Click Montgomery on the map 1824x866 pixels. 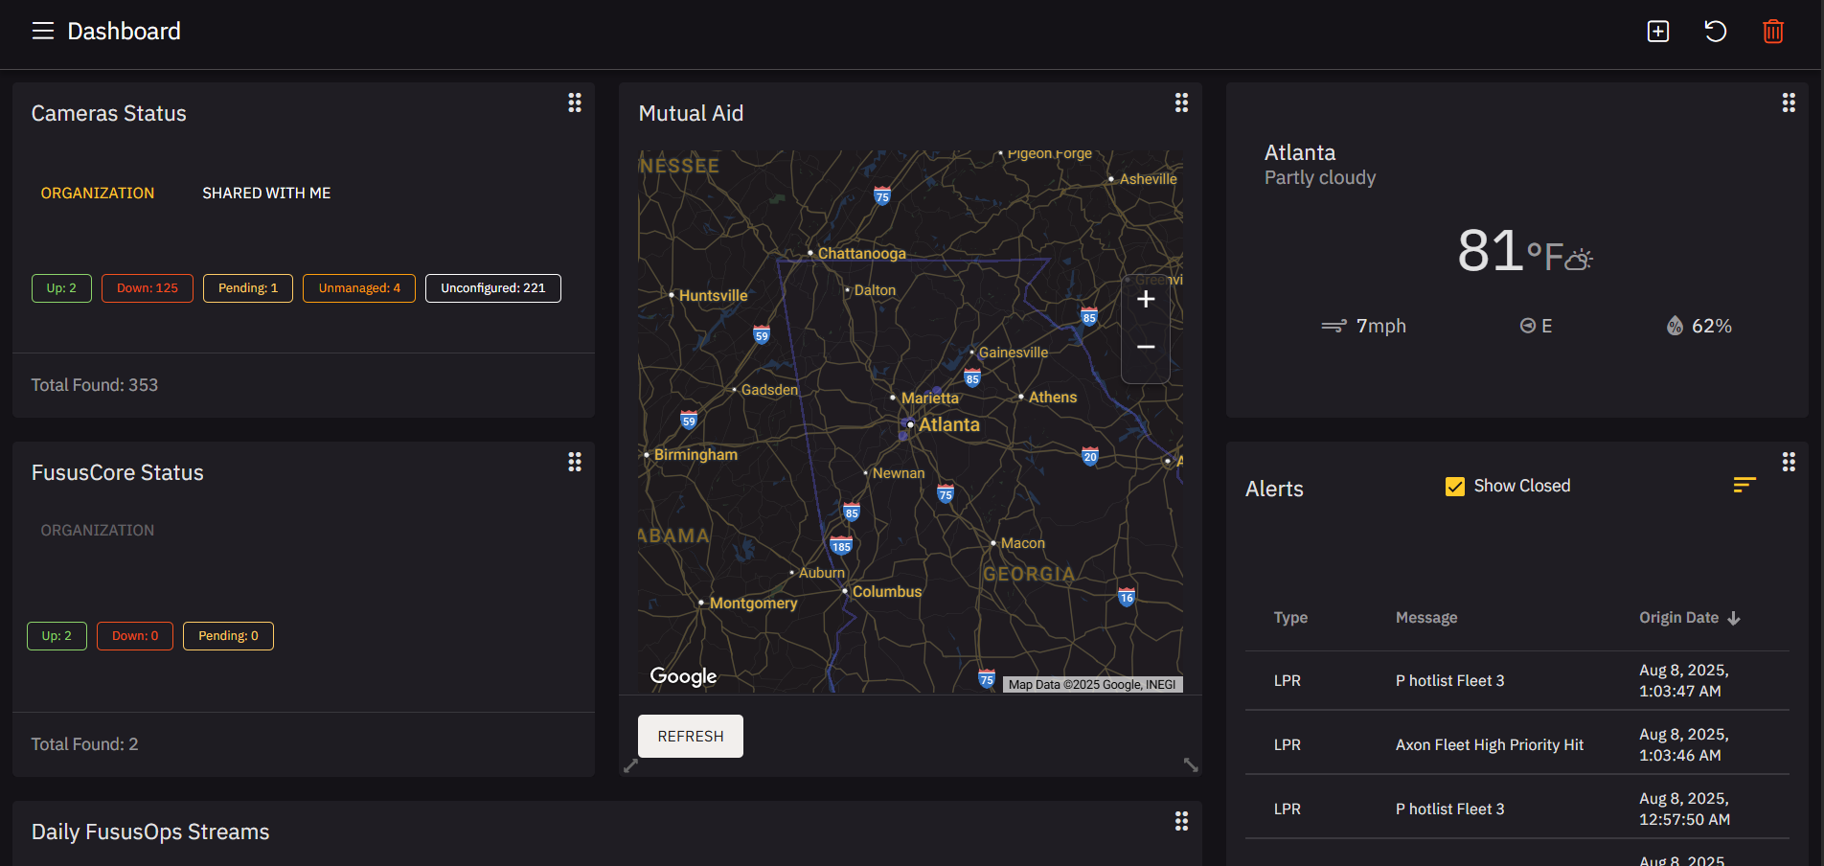pos(753,604)
